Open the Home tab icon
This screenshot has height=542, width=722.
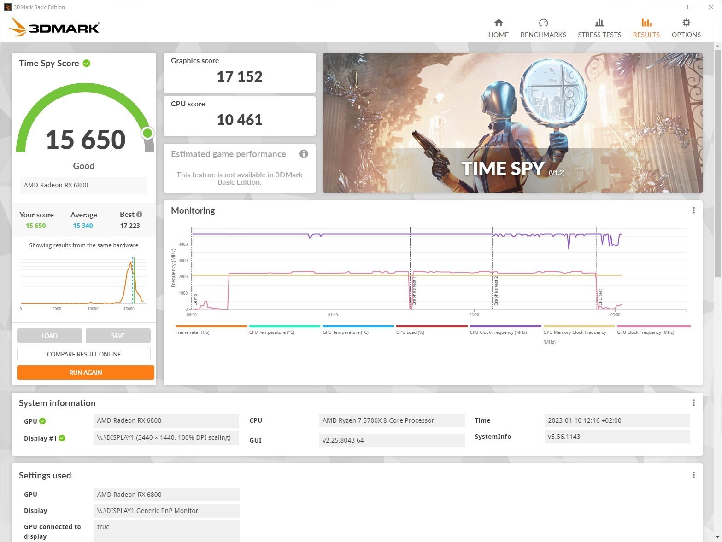point(499,23)
